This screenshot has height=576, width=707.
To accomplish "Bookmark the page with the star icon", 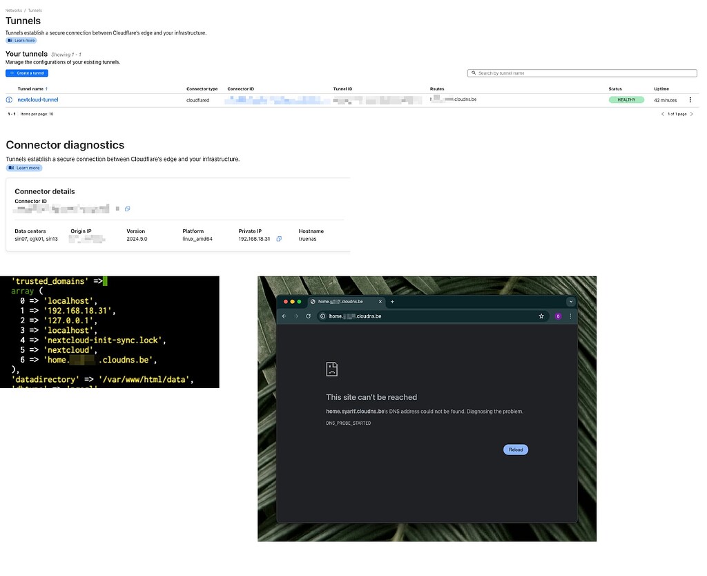I will point(541,316).
